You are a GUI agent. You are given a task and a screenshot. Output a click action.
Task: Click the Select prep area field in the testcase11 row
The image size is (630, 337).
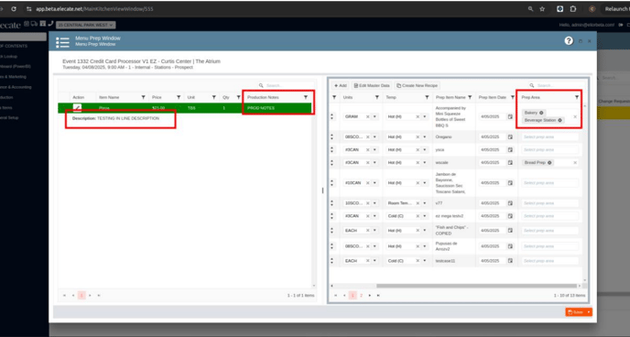(x=550, y=261)
